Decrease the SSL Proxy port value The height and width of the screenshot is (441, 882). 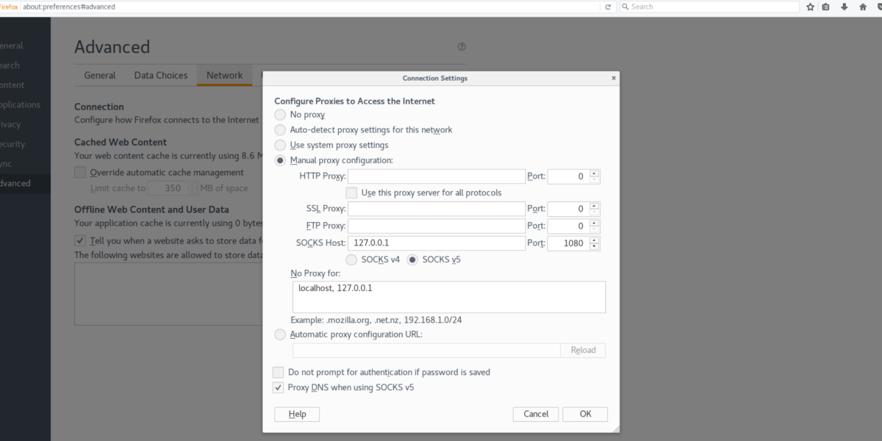595,212
